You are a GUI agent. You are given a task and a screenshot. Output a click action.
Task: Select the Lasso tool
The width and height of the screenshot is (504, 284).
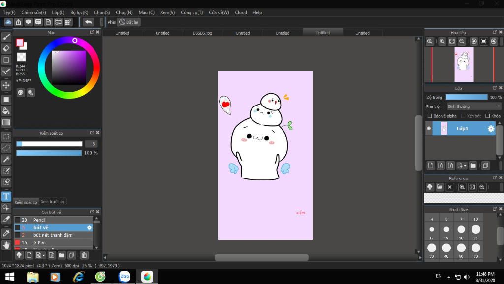(6, 148)
